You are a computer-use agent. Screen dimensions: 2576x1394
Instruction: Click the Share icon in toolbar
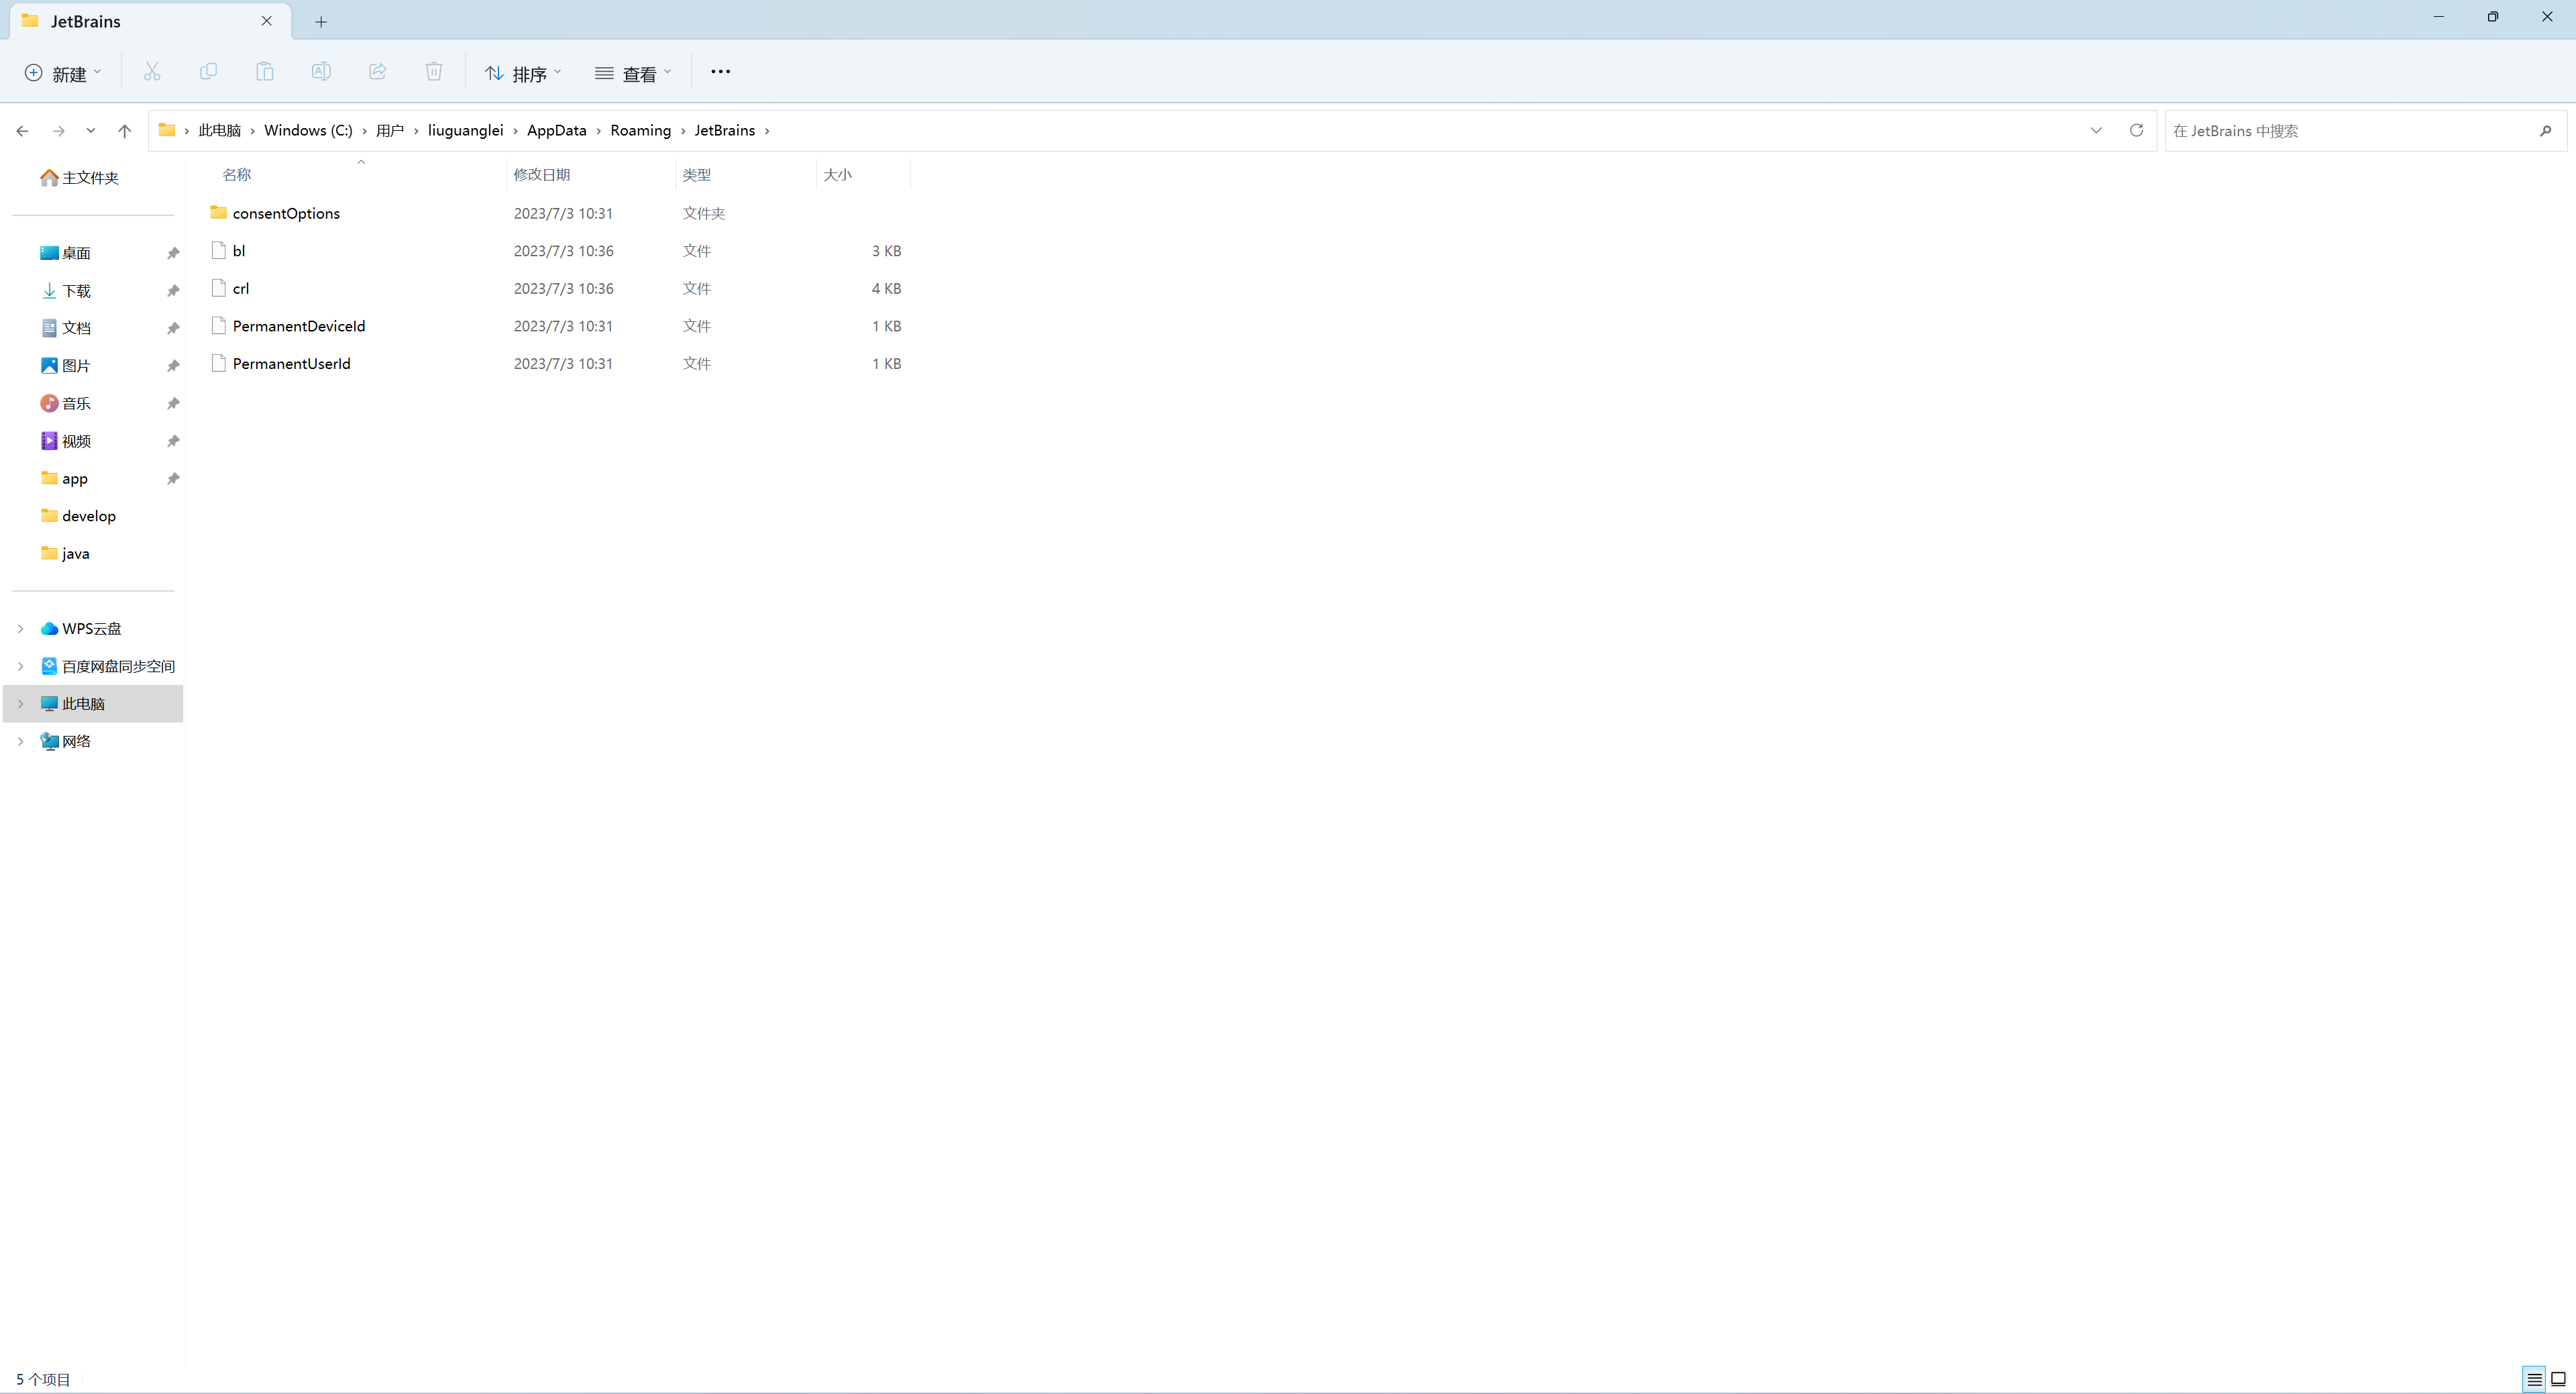coord(377,72)
